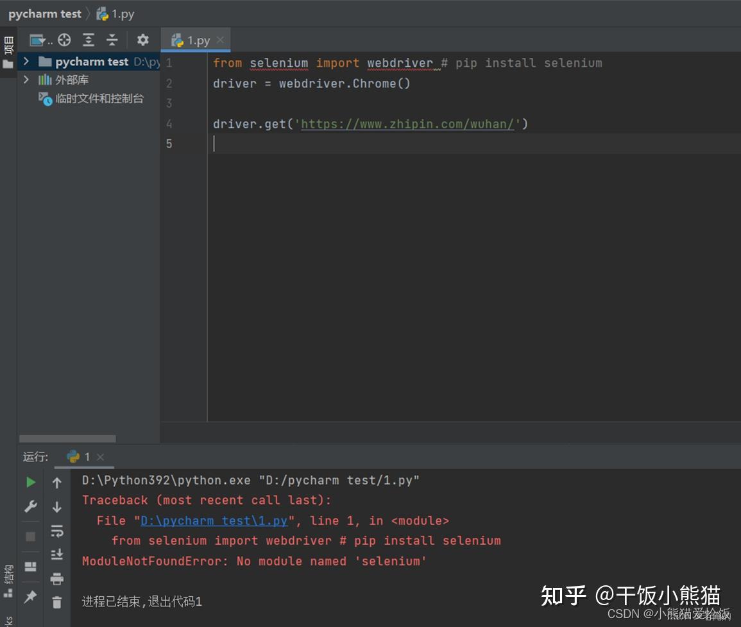The height and width of the screenshot is (627, 741).
Task: Open the print icon in the run toolbar
Action: (57, 579)
